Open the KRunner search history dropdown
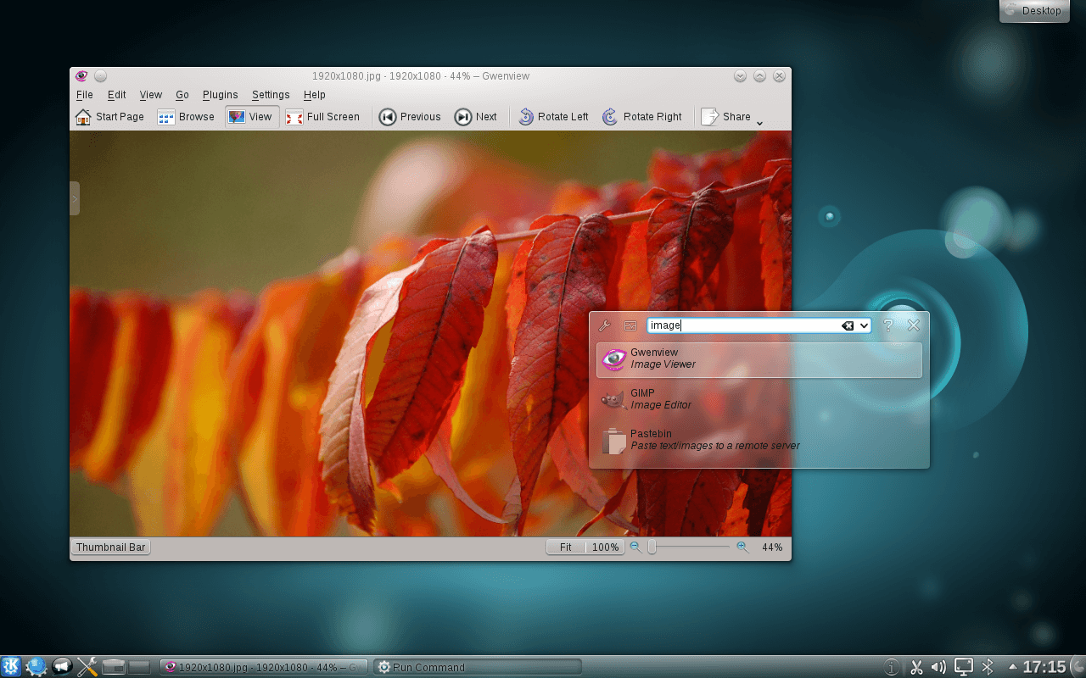Viewport: 1086px width, 678px height. pos(863,325)
